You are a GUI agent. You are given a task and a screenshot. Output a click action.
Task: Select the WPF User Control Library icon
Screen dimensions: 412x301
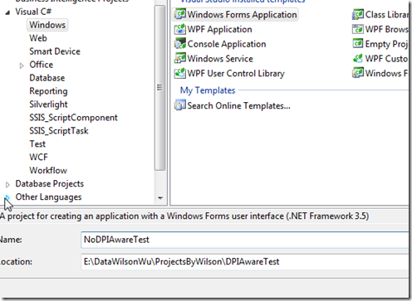pos(180,73)
